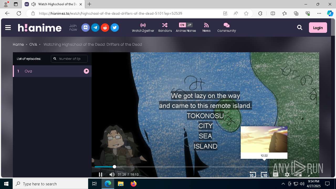
Task: Launch Firefox from taskbar
Action: 133,184
